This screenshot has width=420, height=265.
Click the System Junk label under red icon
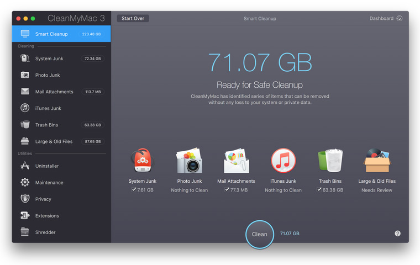142,181
